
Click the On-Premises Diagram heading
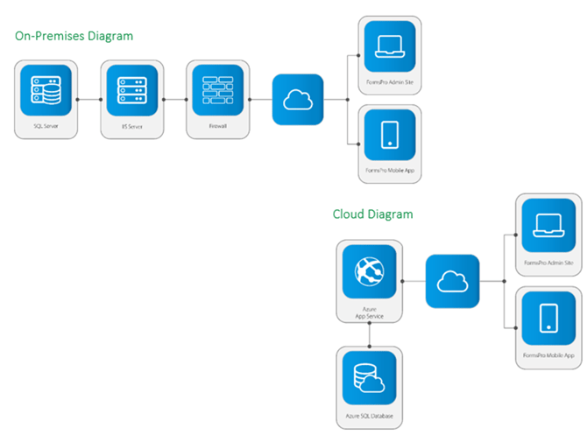[74, 36]
